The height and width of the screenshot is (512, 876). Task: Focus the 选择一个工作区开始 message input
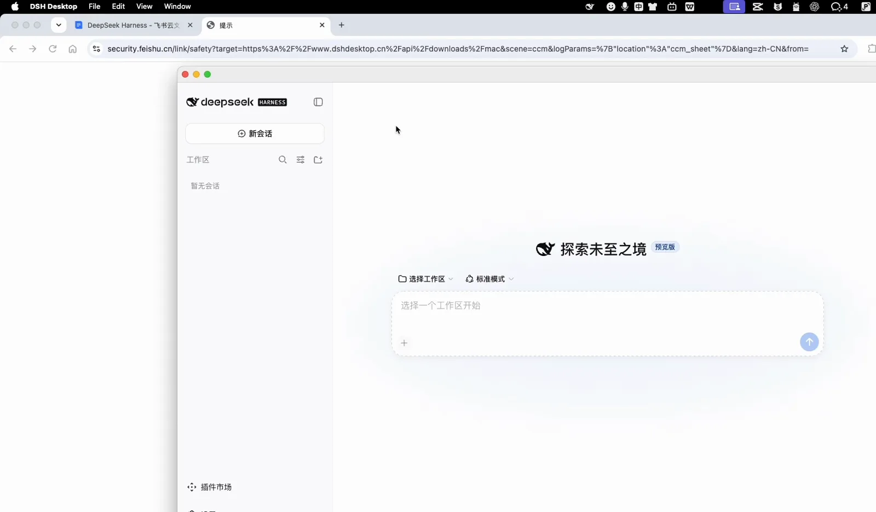point(607,306)
